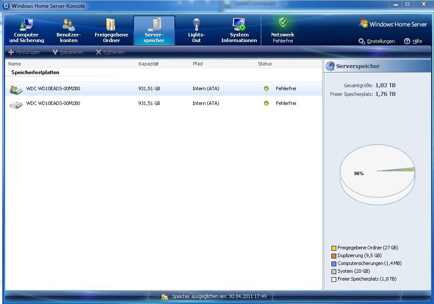Image resolution: width=434 pixels, height=304 pixels.
Task: Open the Lights-Out tab
Action: point(196,30)
